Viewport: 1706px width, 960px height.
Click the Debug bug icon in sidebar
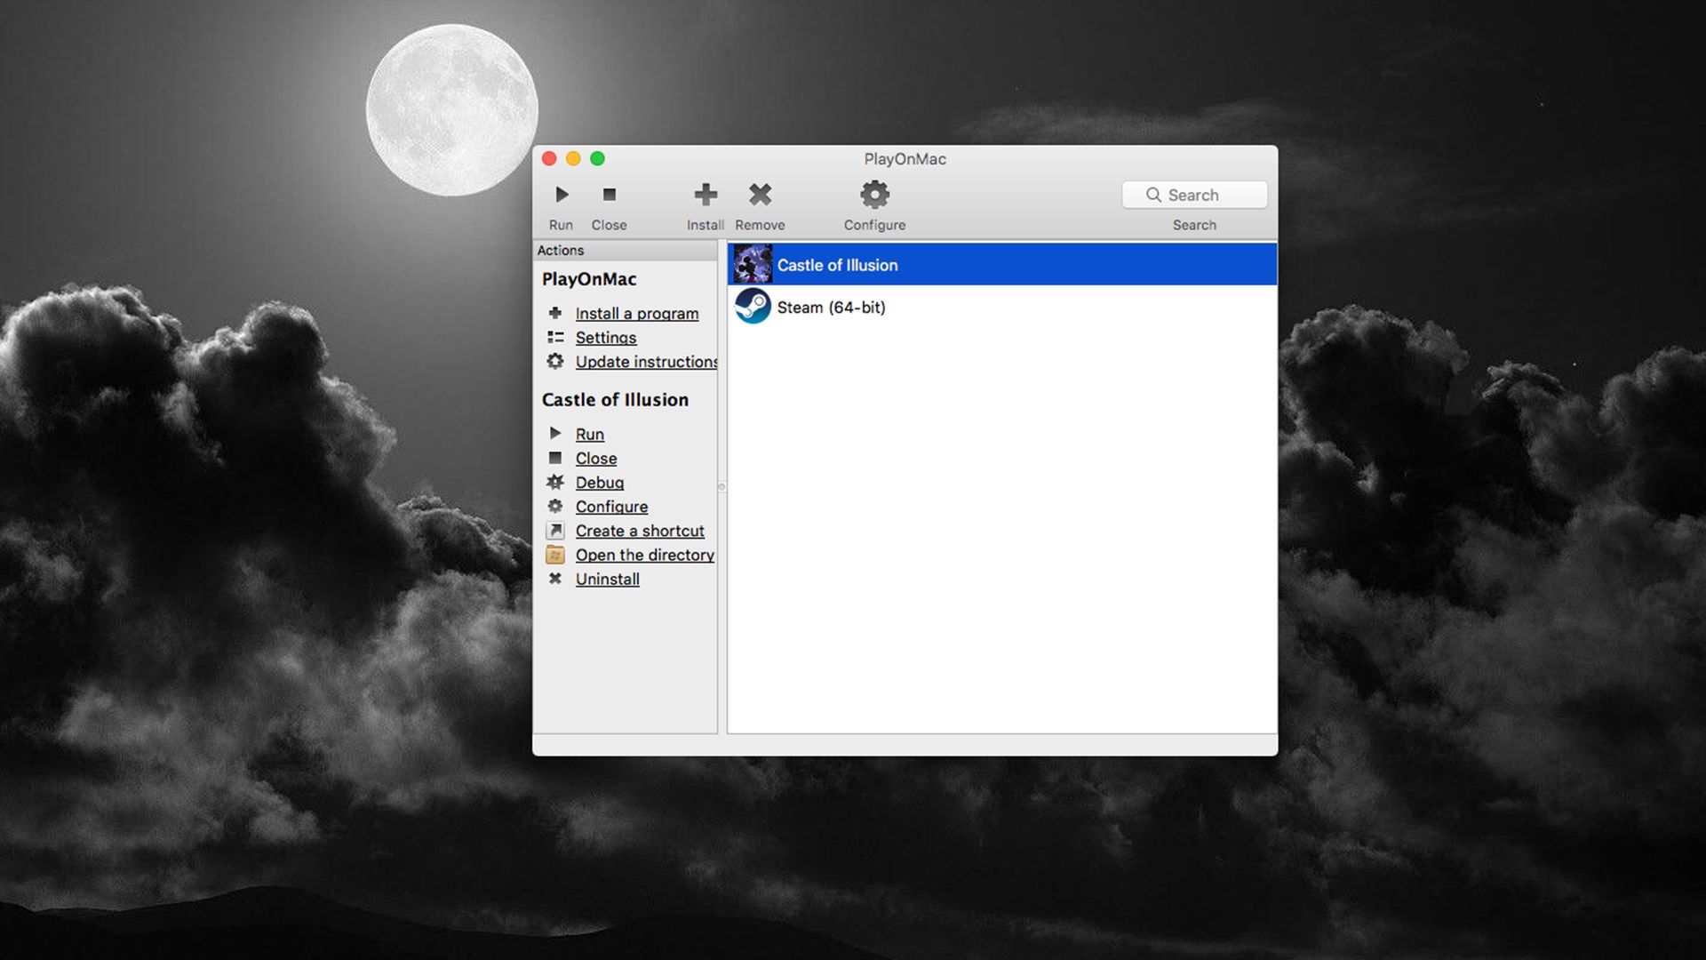pos(555,483)
